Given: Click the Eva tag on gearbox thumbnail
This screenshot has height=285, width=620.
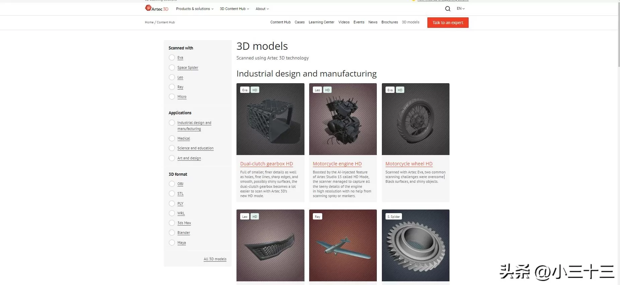Looking at the screenshot, I should (245, 90).
